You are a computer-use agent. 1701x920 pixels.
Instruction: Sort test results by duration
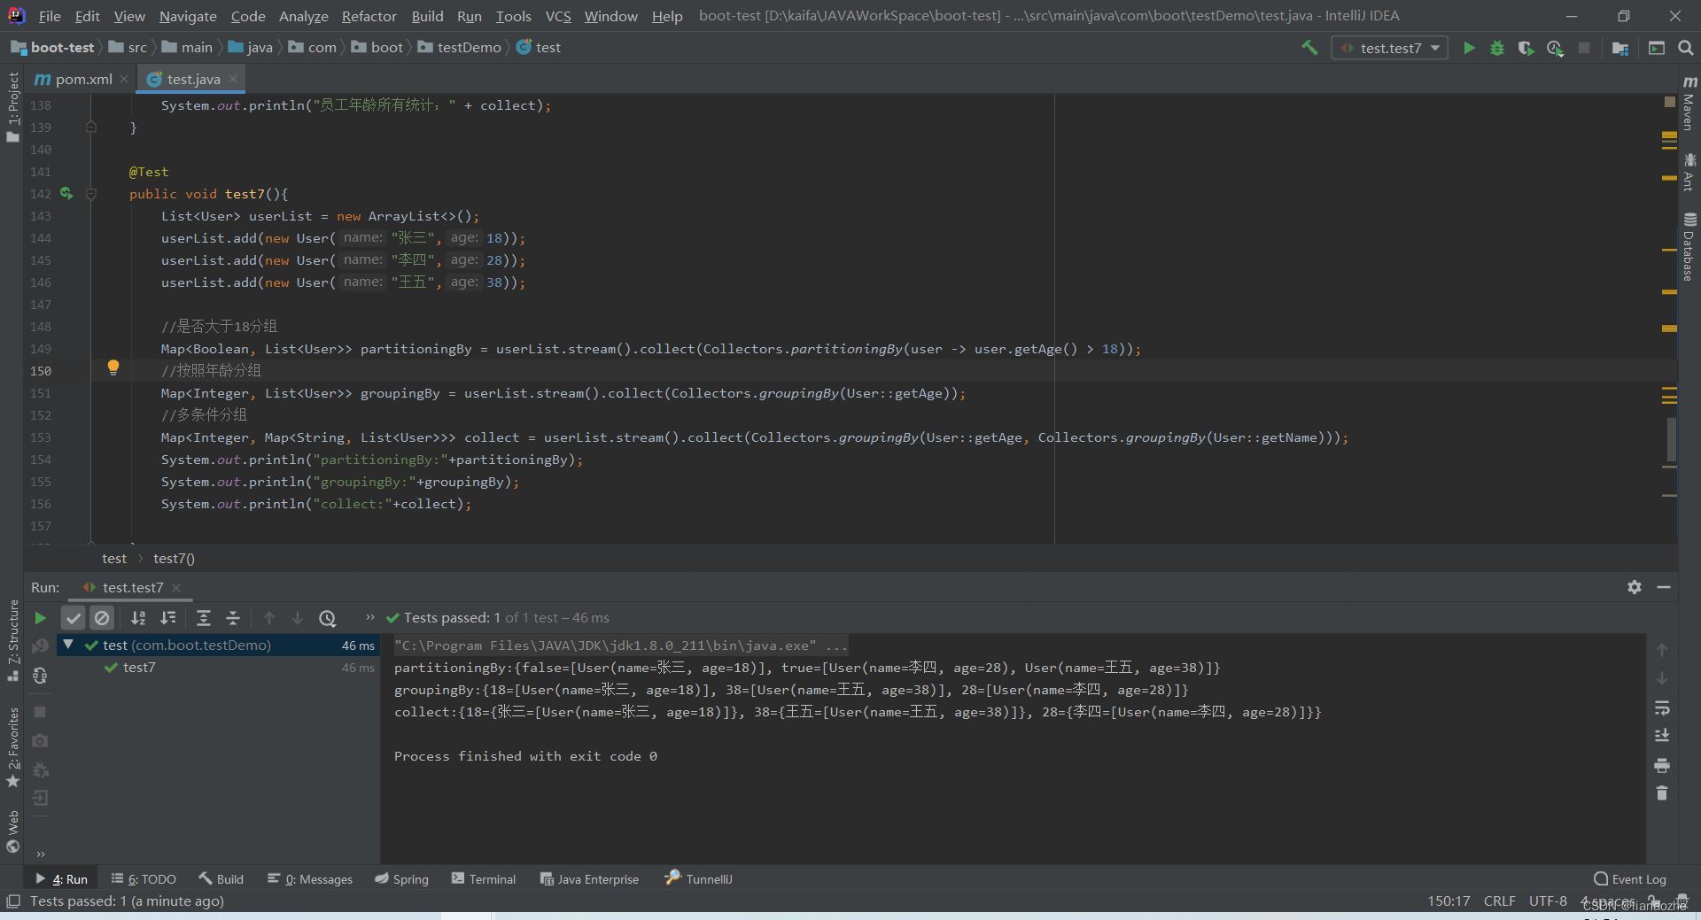[167, 618]
